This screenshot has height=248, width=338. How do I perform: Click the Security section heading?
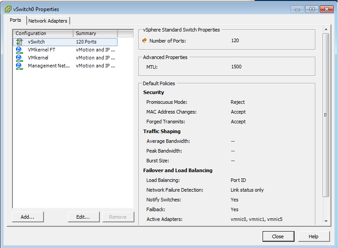point(153,93)
